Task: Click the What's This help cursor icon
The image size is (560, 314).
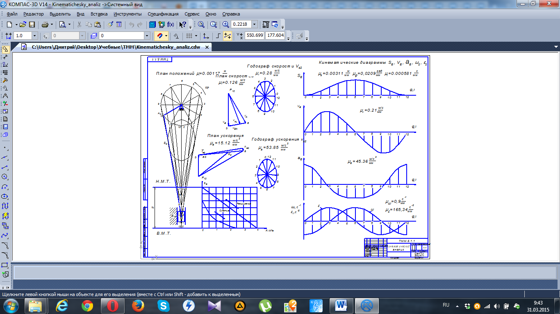Action: pyautogui.click(x=182, y=25)
